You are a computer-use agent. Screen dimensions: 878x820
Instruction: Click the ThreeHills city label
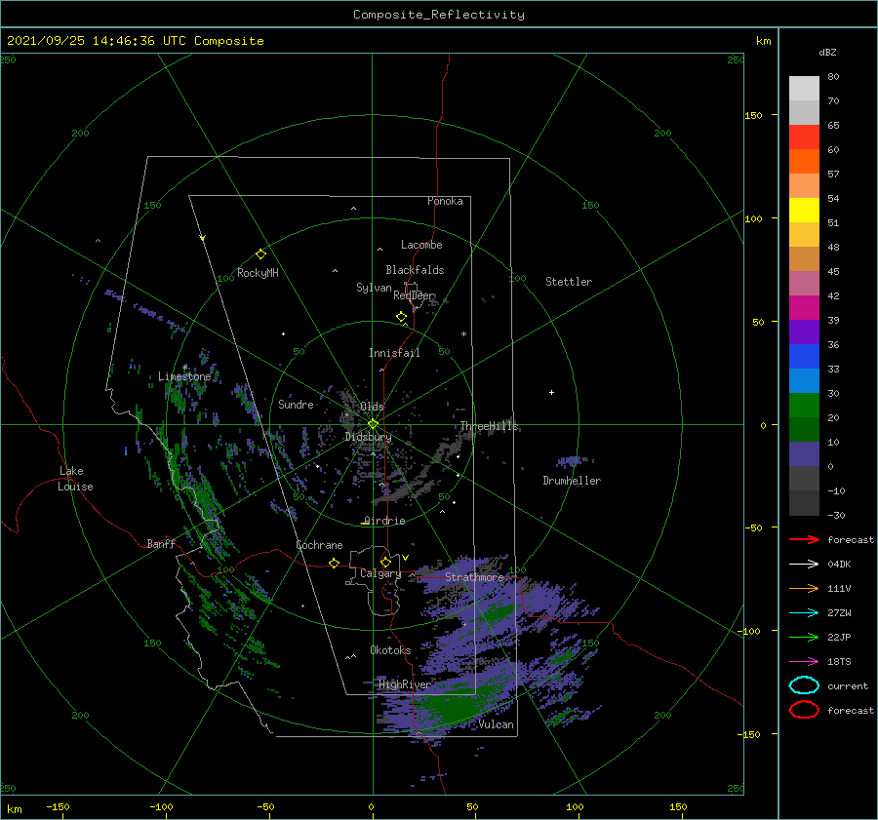(490, 426)
